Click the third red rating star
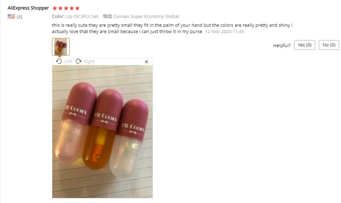The image size is (341, 203). (66, 8)
